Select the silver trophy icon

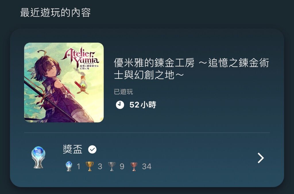point(112,166)
